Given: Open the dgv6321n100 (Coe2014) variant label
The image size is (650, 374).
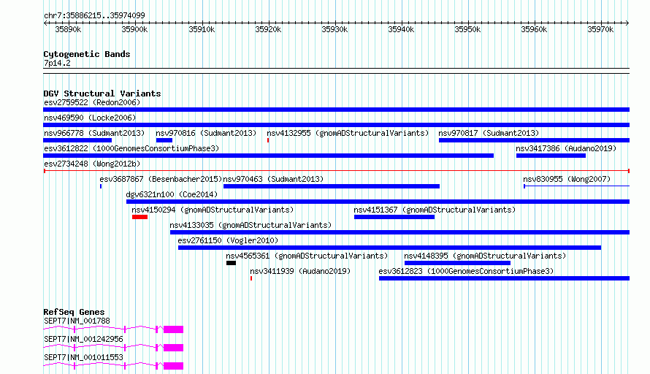Looking at the screenshot, I should click(172, 194).
